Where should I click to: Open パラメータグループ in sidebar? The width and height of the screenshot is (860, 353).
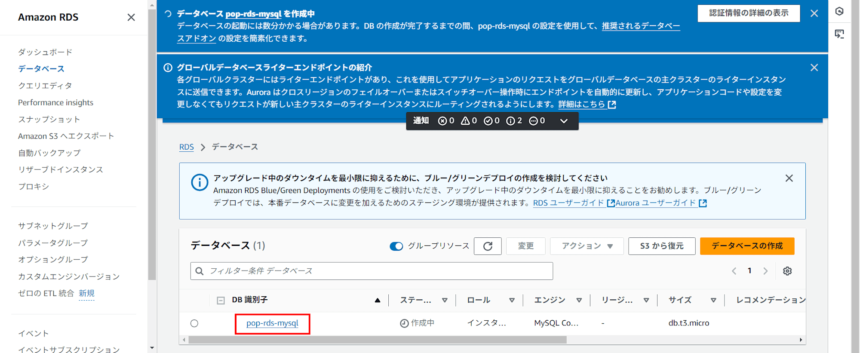(53, 242)
